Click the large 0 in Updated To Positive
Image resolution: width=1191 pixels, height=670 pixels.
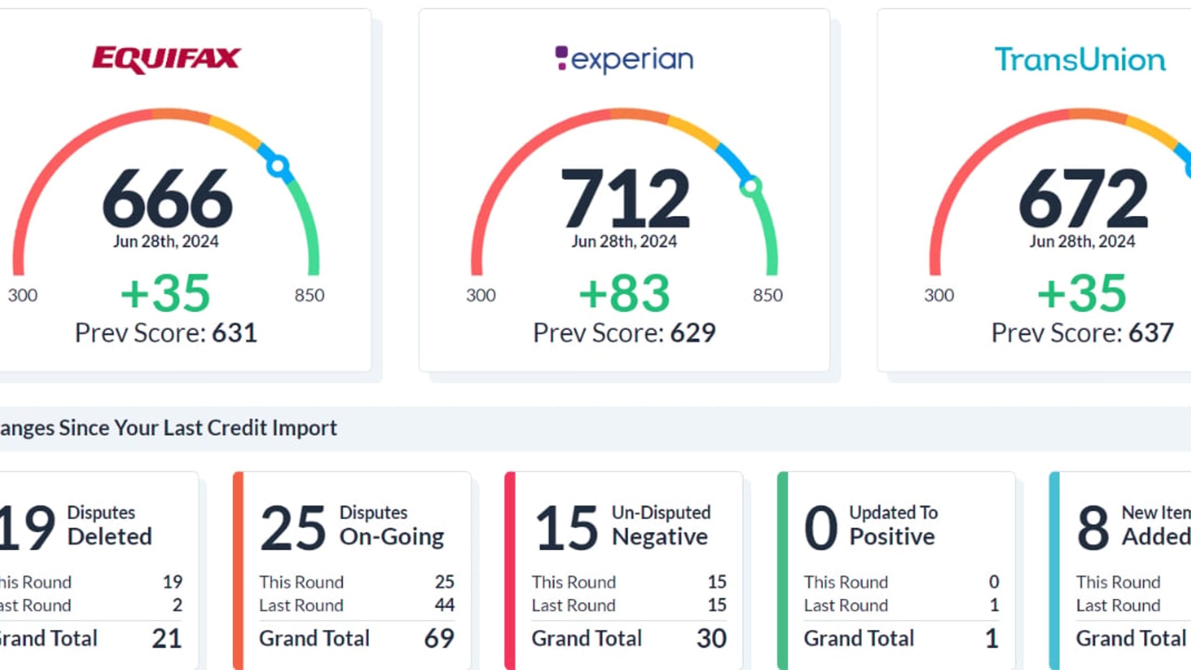coord(821,528)
